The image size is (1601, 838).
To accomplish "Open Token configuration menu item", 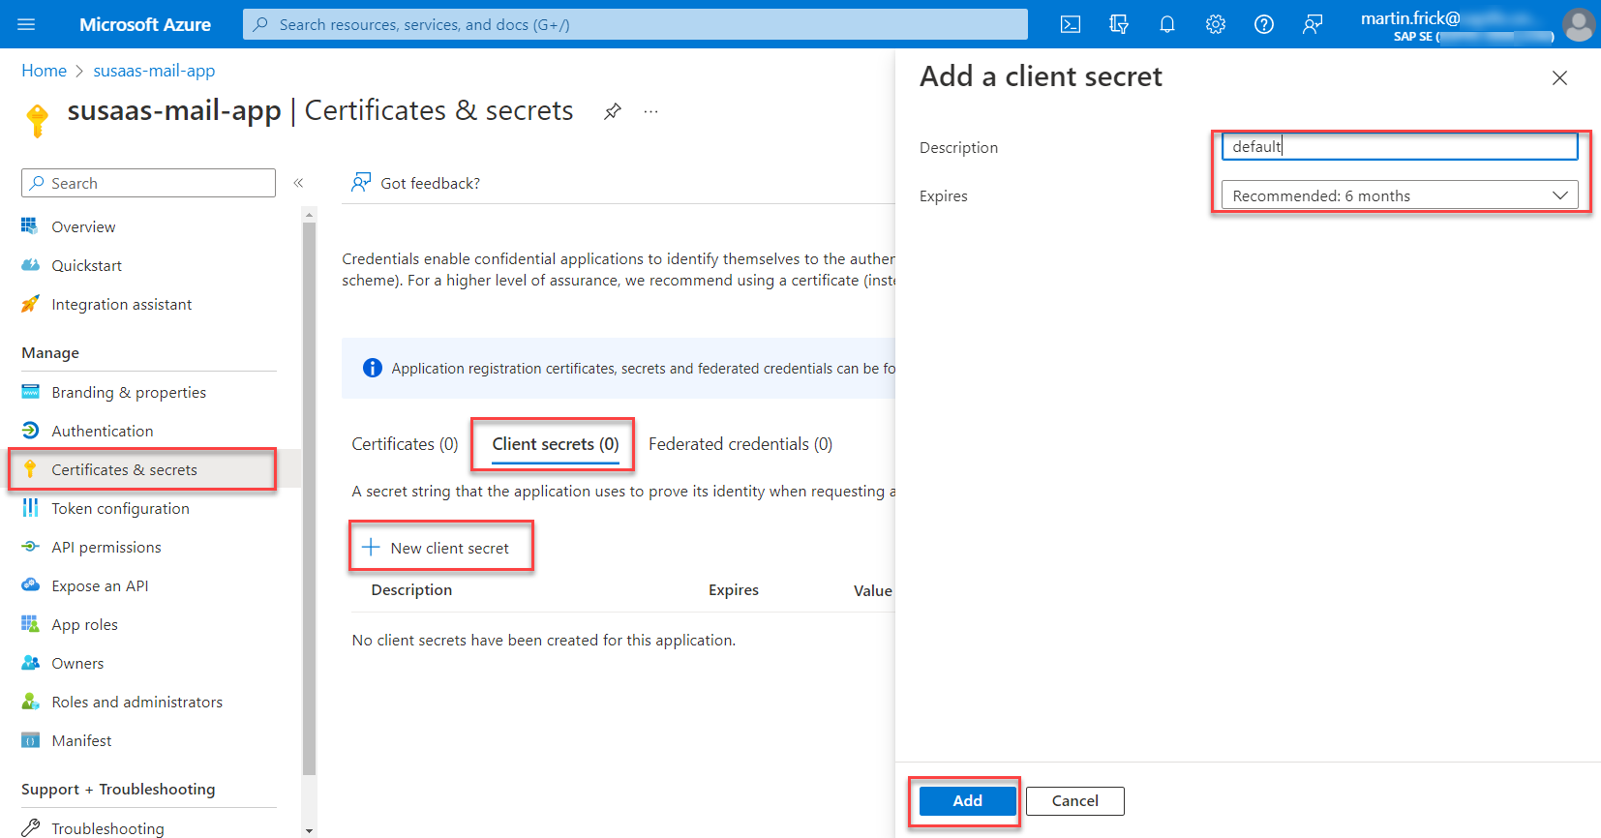I will [120, 508].
